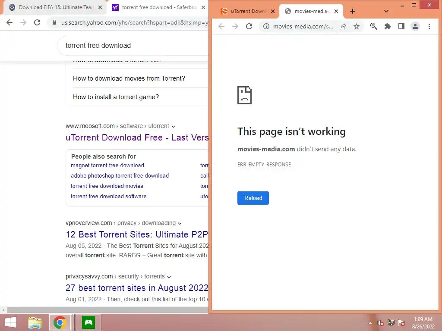Open the green game controller taskbar app
Image resolution: width=442 pixels, height=331 pixels.
coord(88,322)
